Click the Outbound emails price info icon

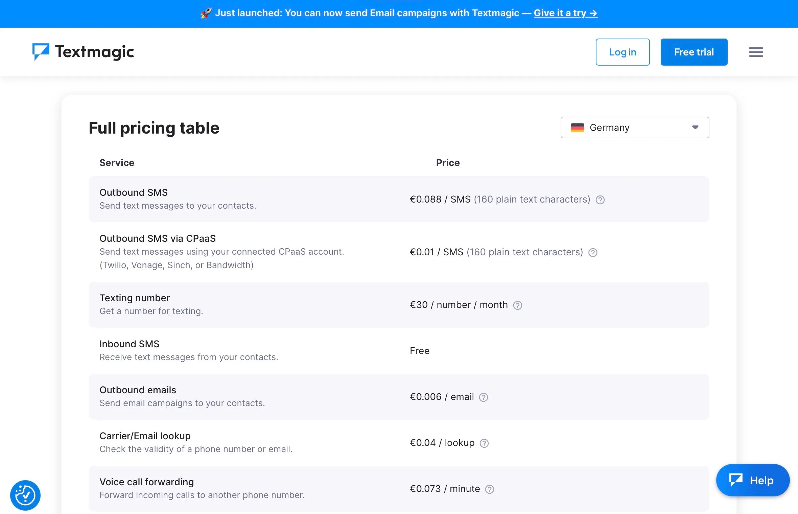(x=484, y=397)
